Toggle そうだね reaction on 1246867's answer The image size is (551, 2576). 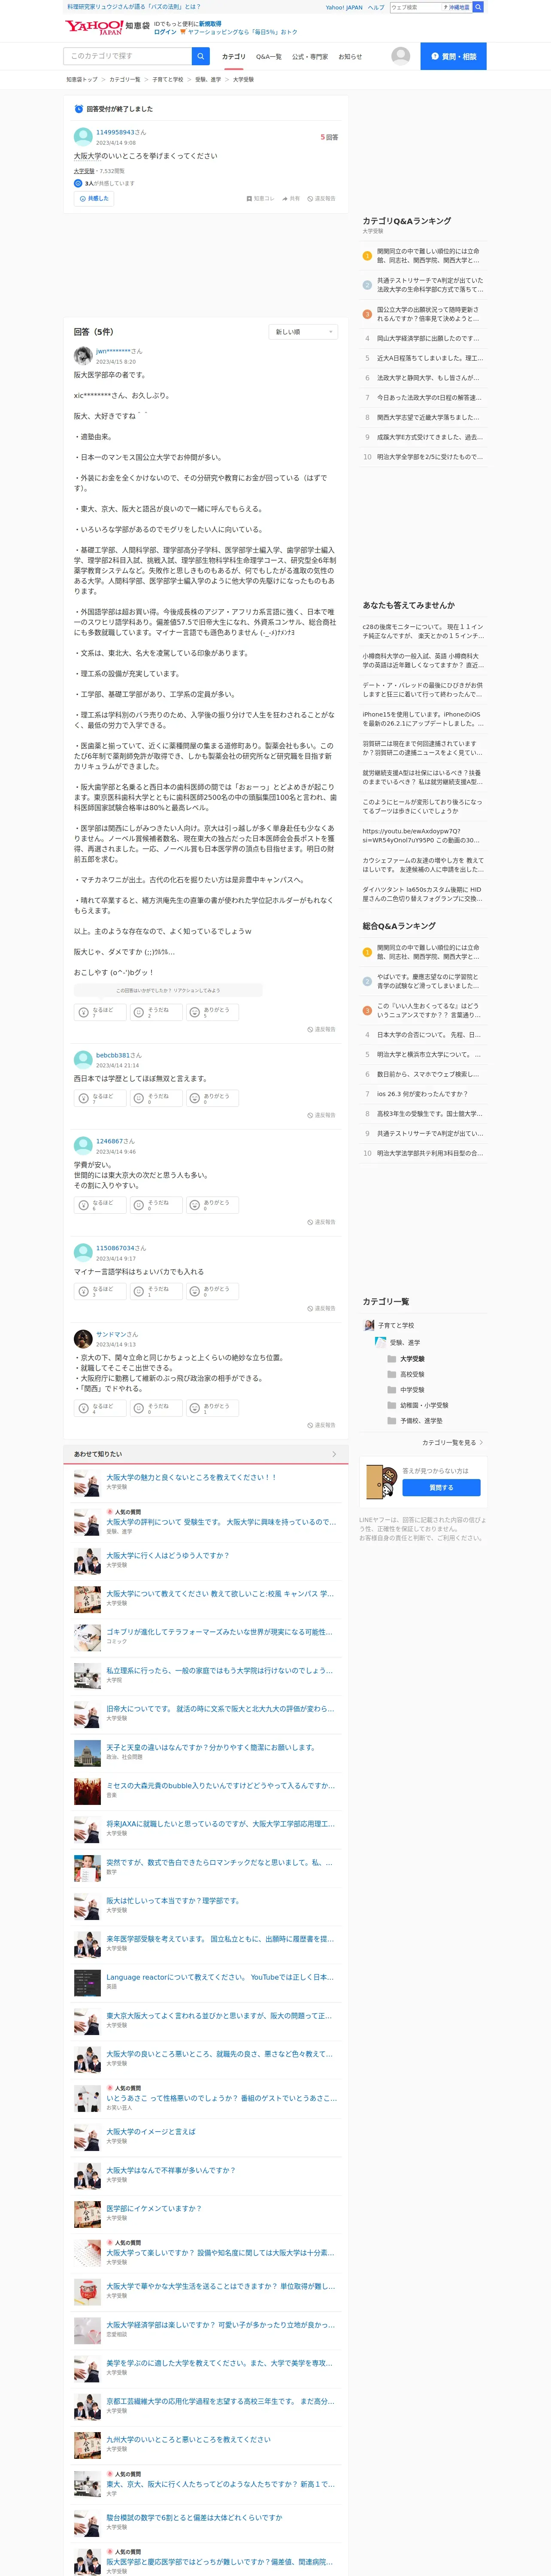click(156, 1205)
